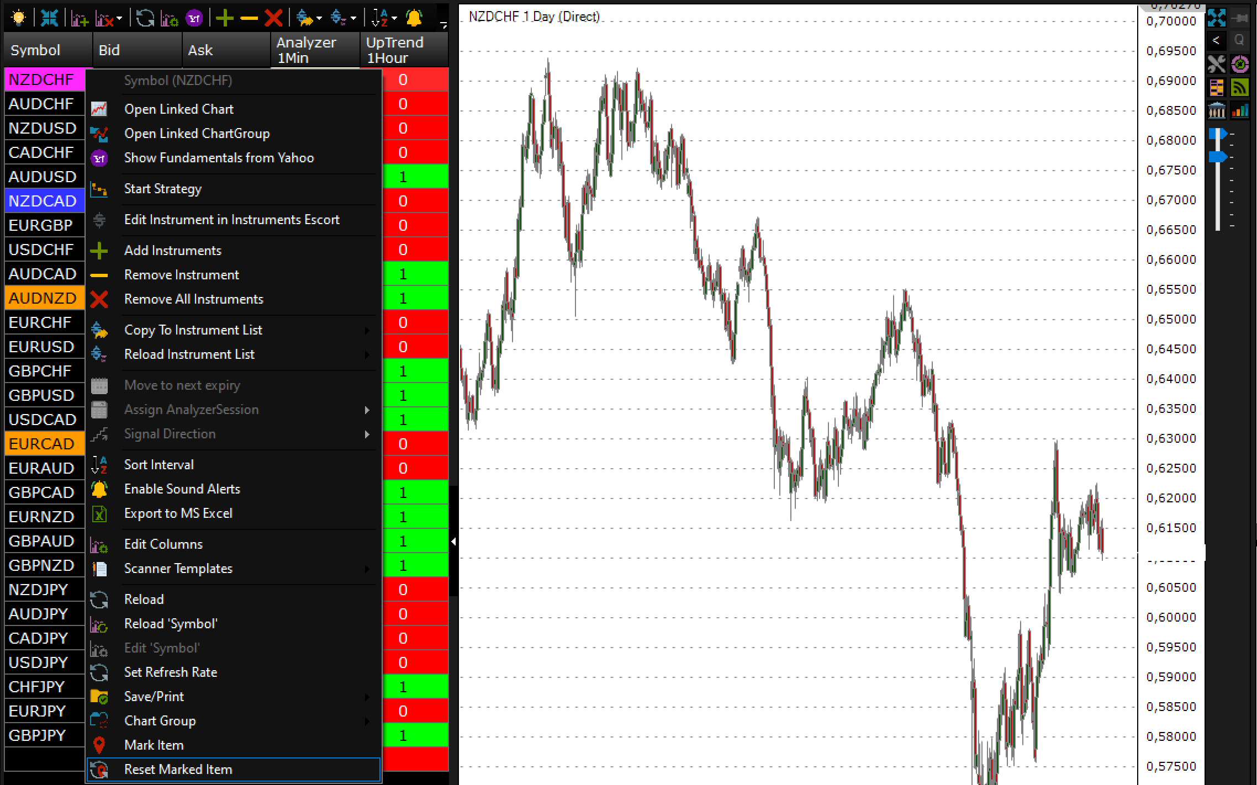
Task: Select Open Linked Chart menu entry
Action: [179, 109]
